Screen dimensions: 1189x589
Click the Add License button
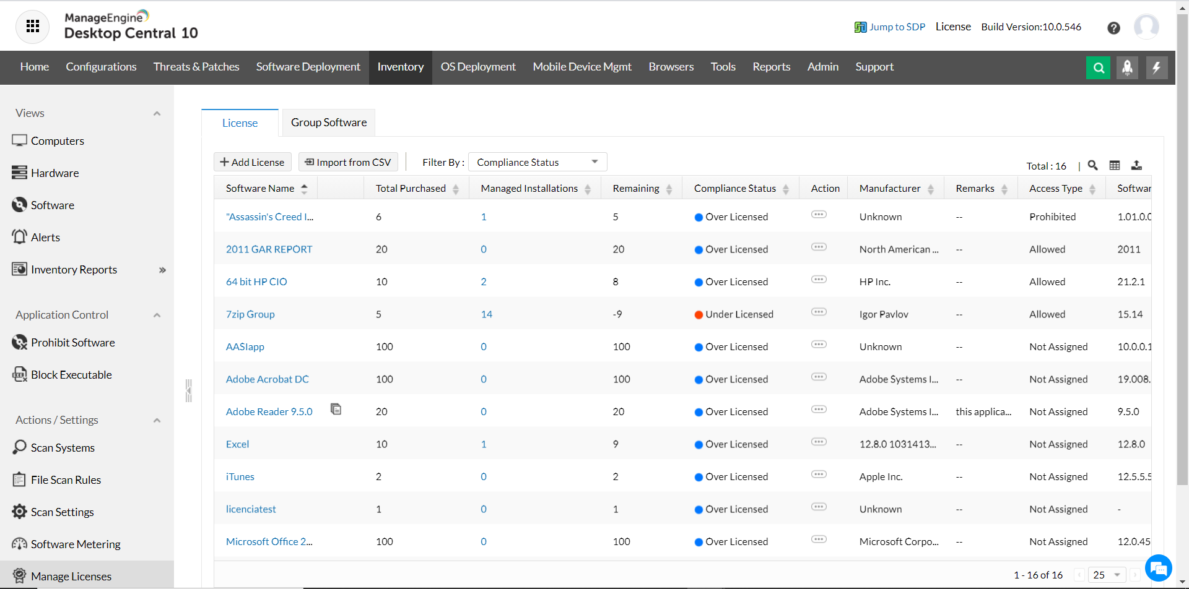point(252,162)
